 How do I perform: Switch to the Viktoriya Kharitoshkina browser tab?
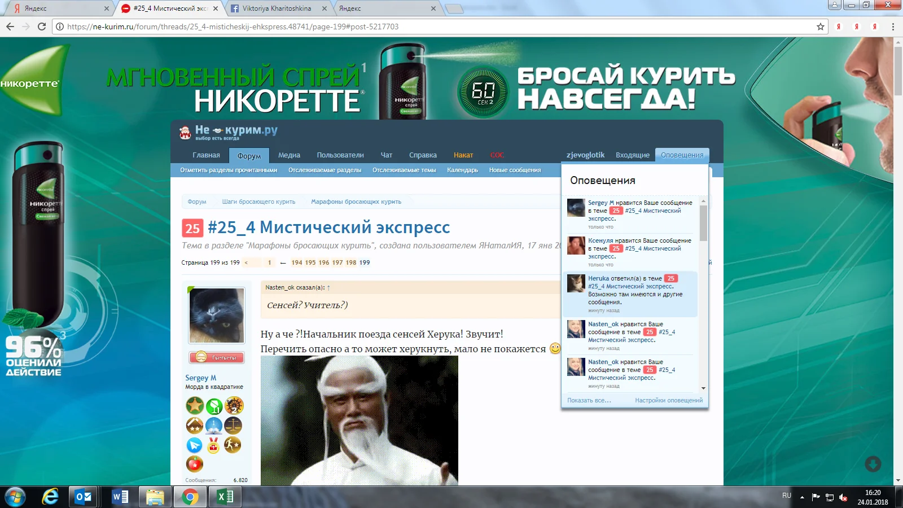point(277,8)
